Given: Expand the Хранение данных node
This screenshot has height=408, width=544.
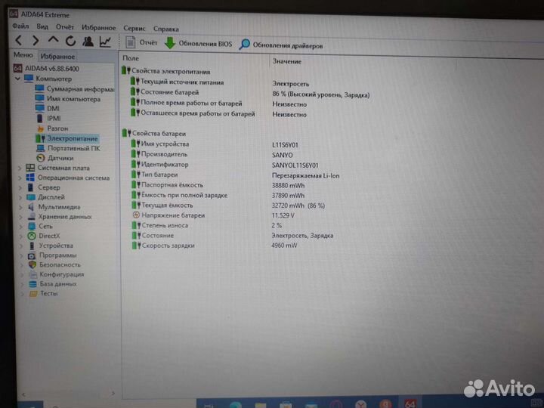Looking at the screenshot, I should click(x=21, y=217).
